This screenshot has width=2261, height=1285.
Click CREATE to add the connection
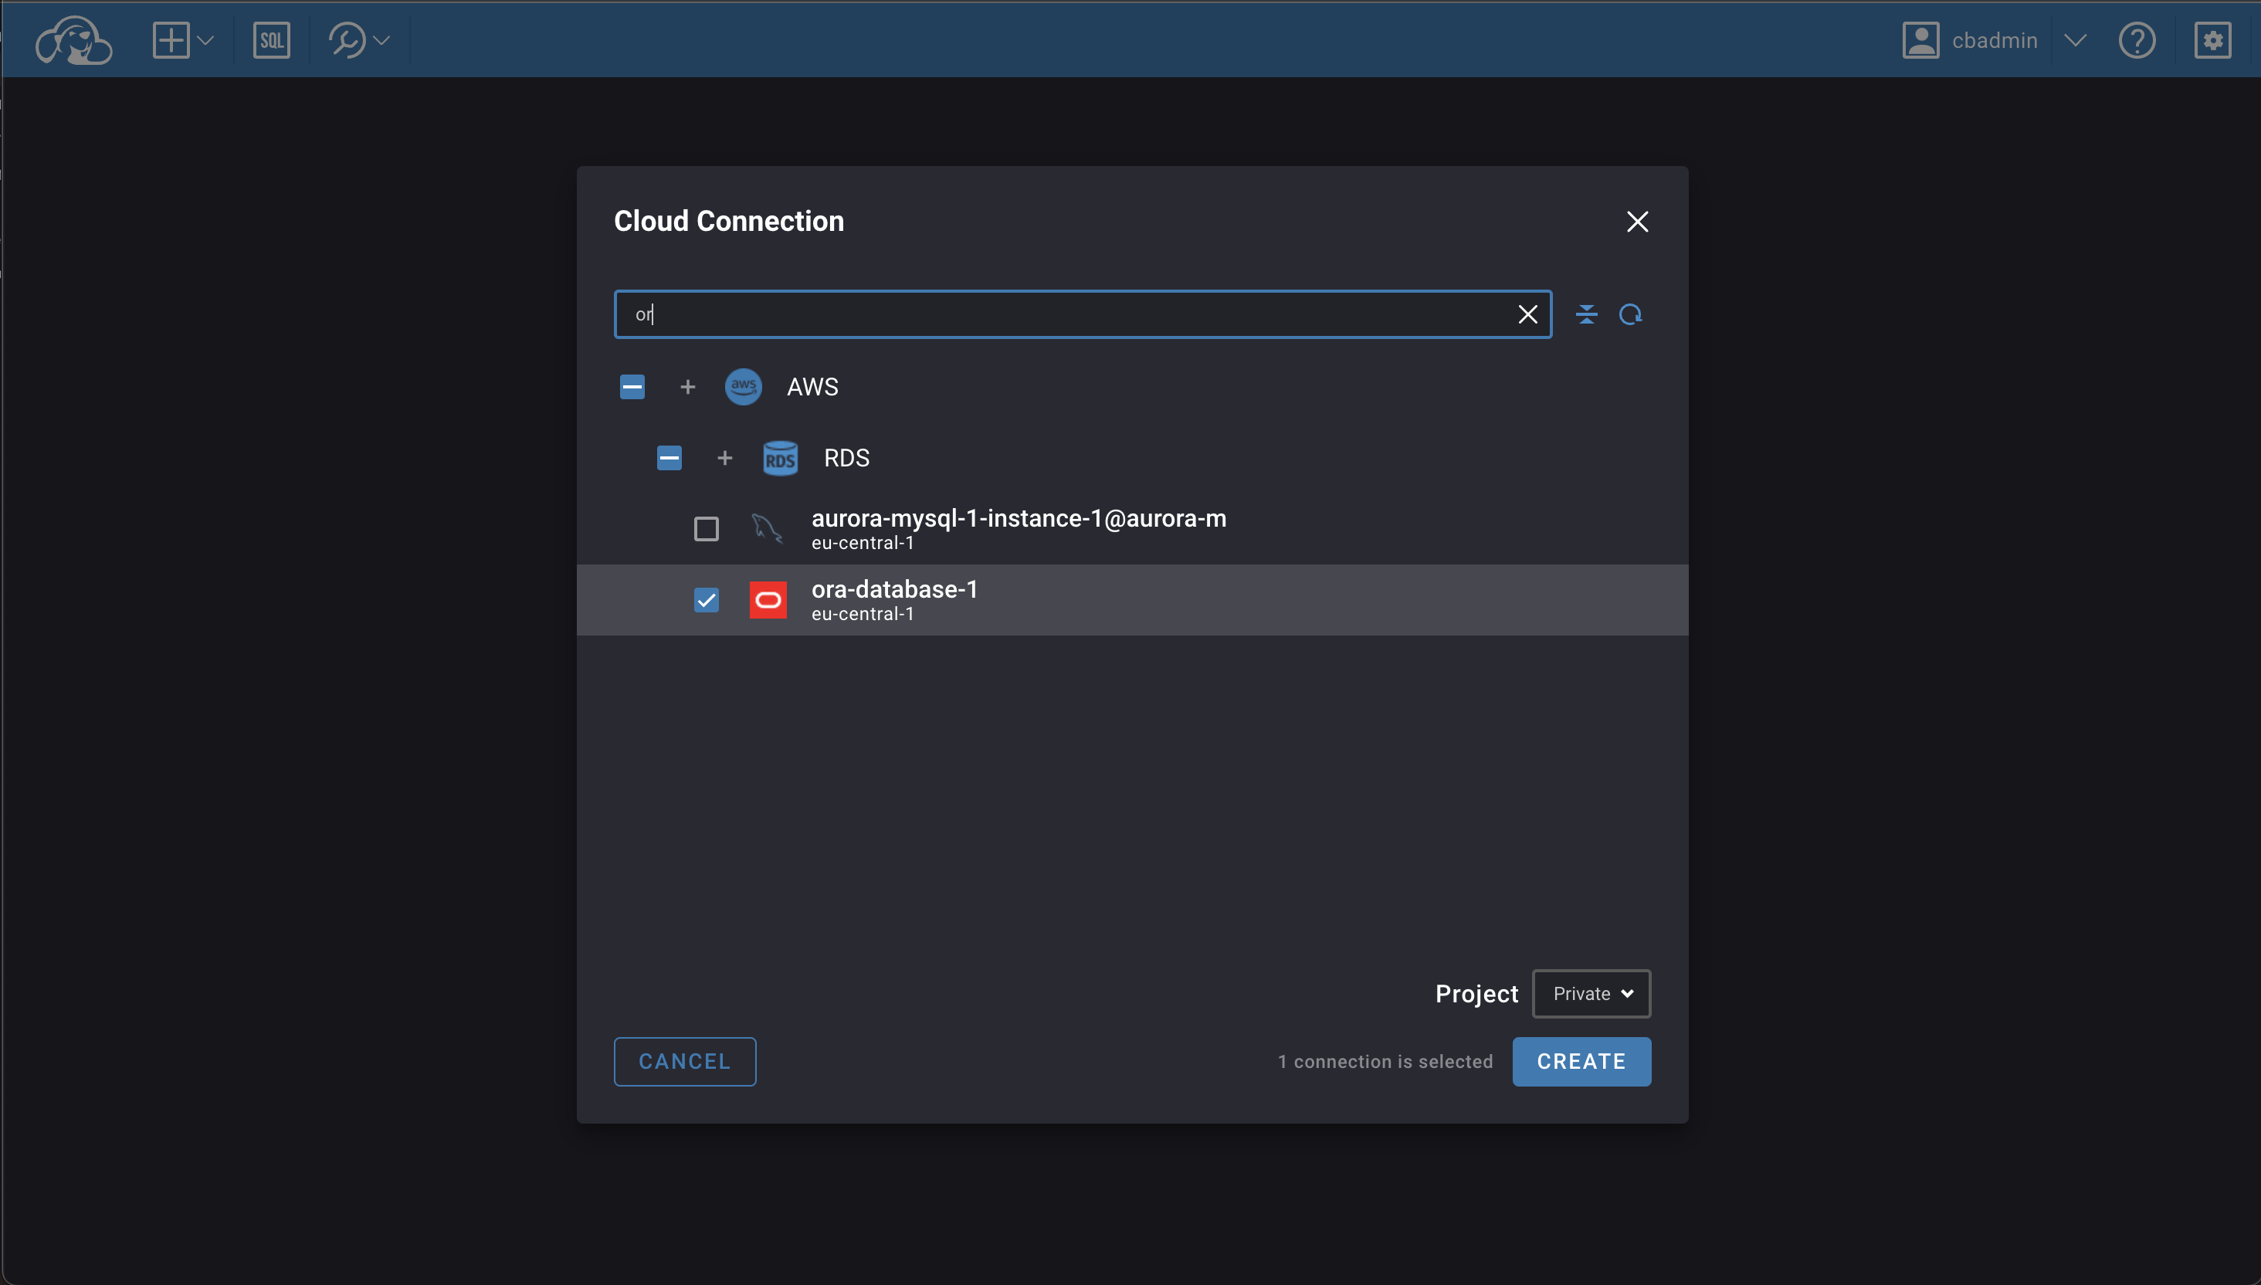point(1581,1061)
